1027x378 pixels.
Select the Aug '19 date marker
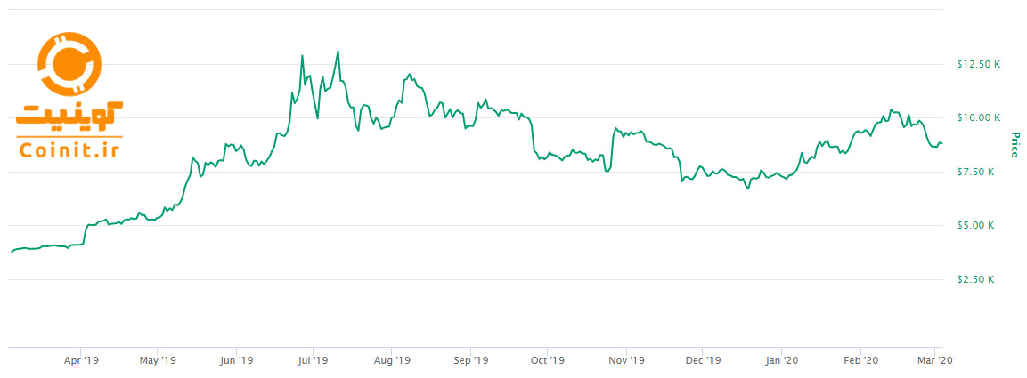pyautogui.click(x=392, y=361)
